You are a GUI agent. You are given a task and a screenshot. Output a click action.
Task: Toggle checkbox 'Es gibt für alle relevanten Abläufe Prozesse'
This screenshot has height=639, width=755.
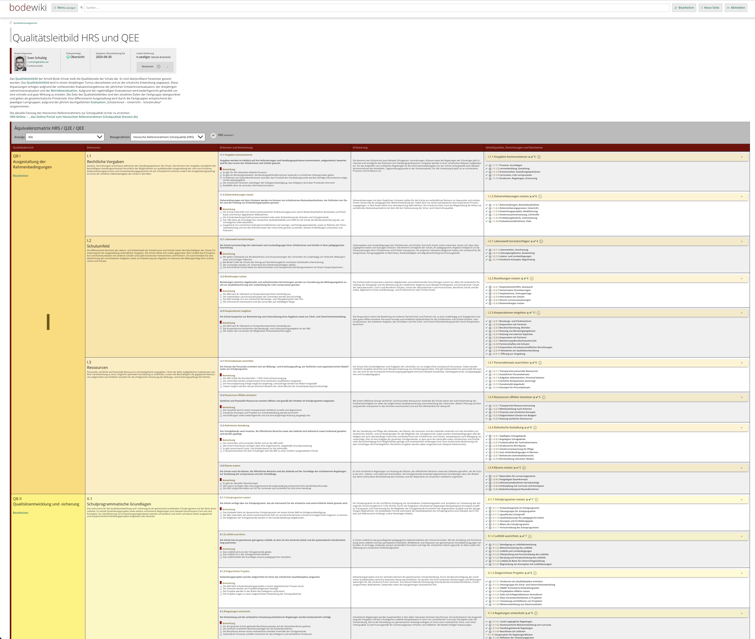tap(221, 173)
